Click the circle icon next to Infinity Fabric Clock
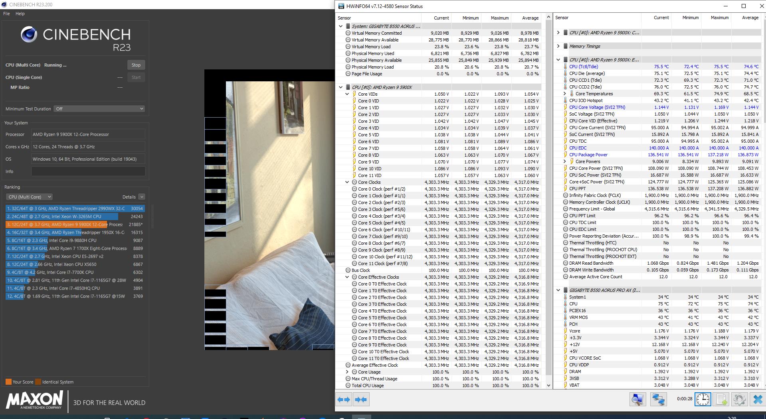The height and width of the screenshot is (419, 766). pos(565,195)
